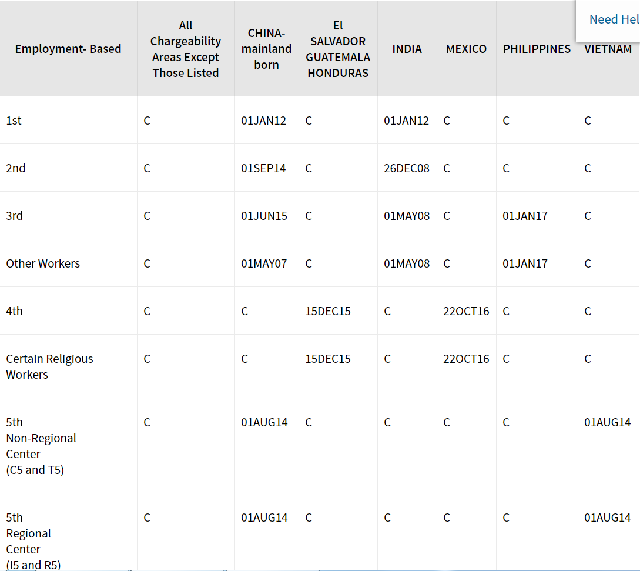640x571 pixels.
Task: Select C under Philippines Non-Regional Center row
Action: point(506,422)
